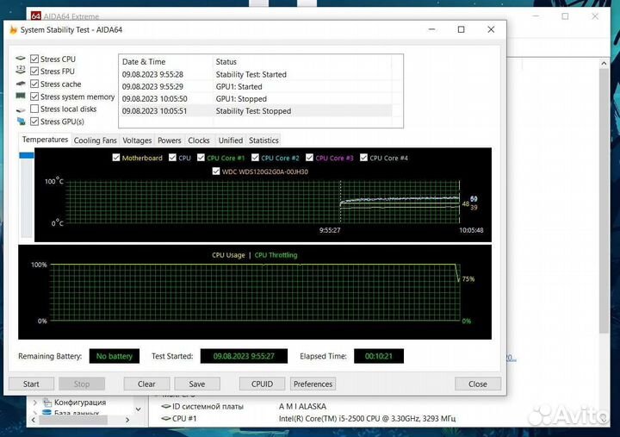Viewport: 620px width, 437px height.
Task: Hide the Motherboard temperature graph line
Action: coord(116,158)
